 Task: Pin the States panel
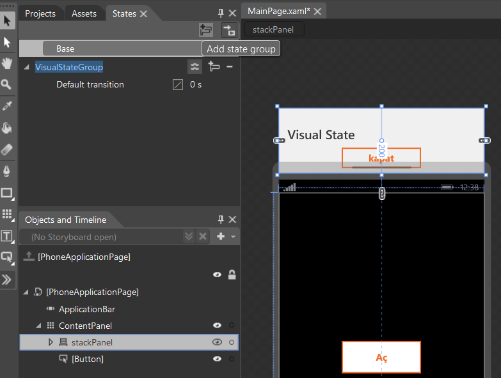221,13
